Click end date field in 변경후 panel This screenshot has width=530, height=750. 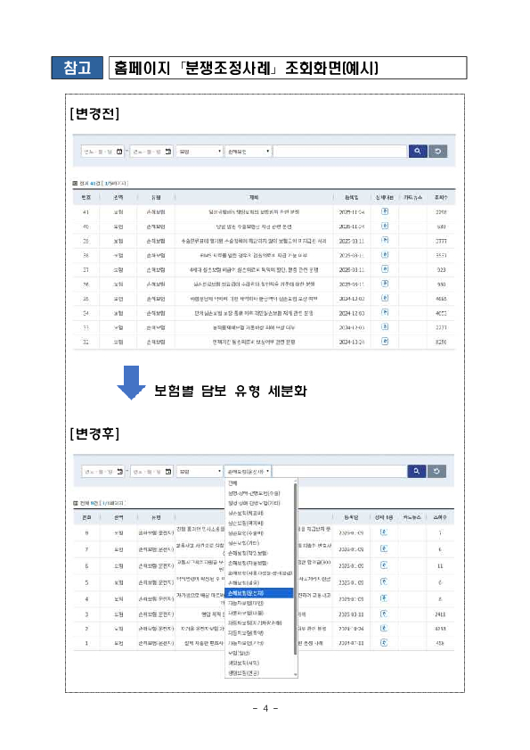point(151,472)
